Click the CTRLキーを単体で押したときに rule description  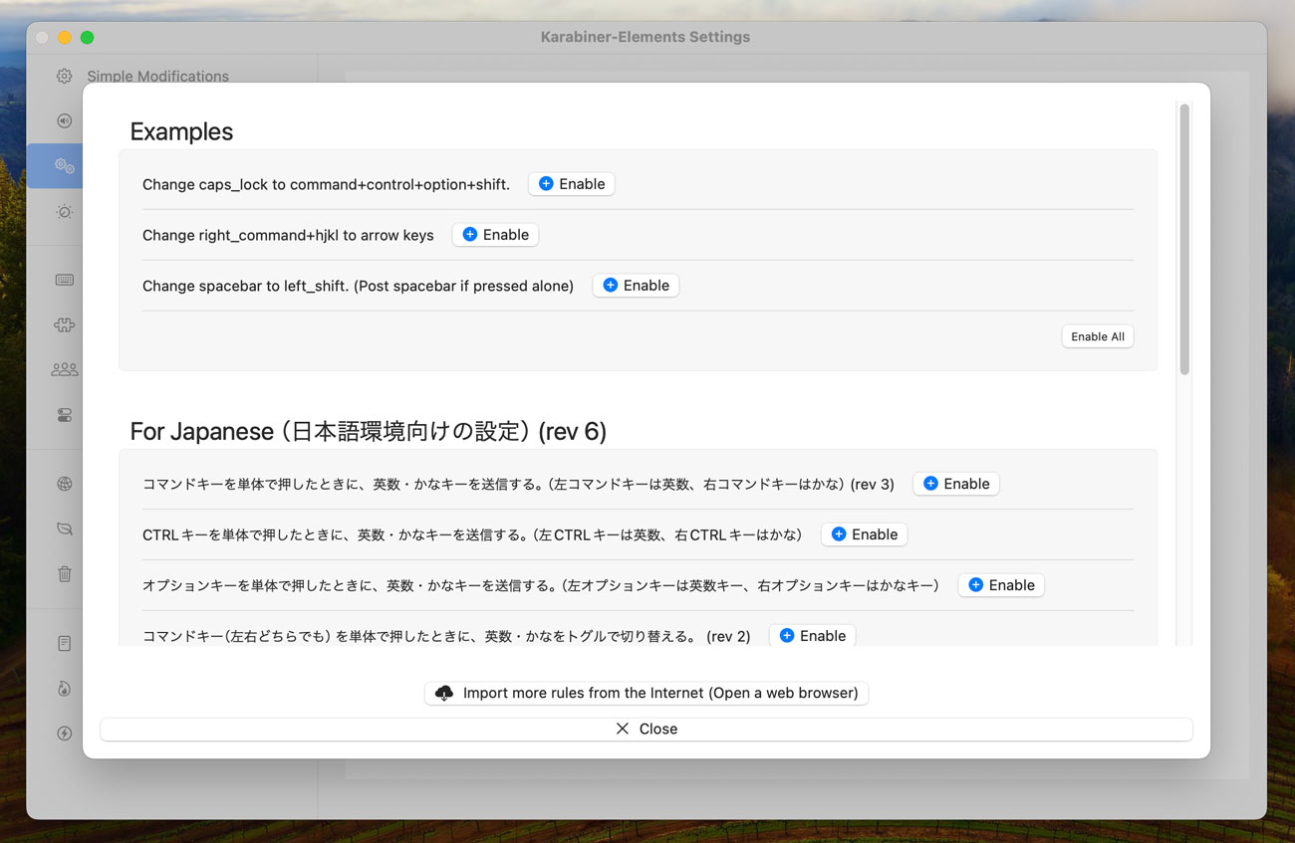click(x=472, y=534)
